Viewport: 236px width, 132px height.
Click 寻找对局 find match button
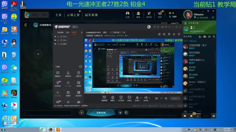coord(101,113)
